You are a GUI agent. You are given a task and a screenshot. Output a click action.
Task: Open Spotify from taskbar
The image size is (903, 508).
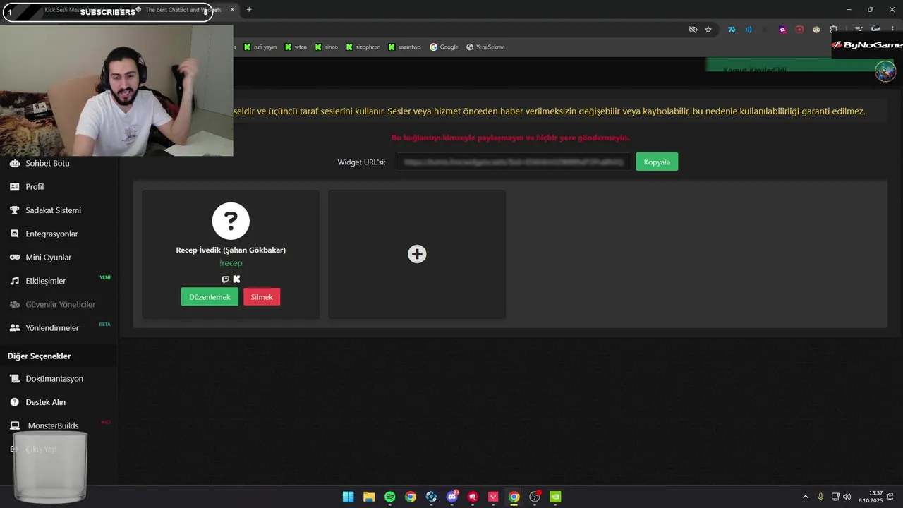390,497
